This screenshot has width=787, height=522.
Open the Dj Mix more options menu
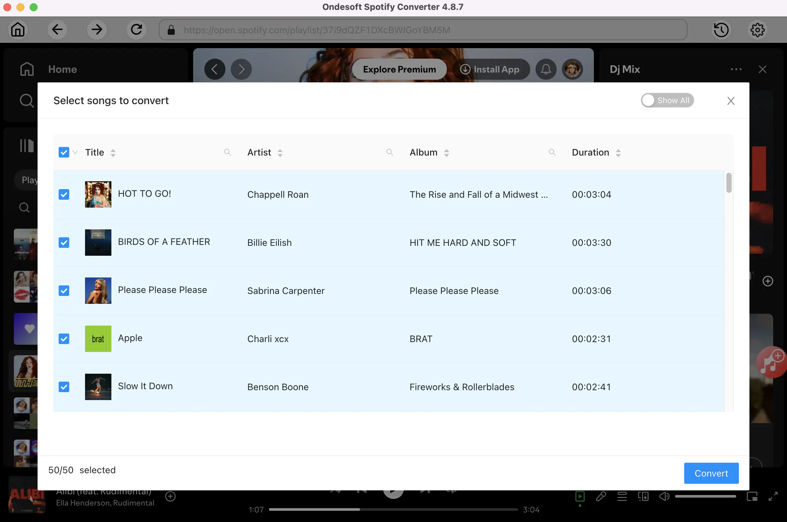click(736, 69)
